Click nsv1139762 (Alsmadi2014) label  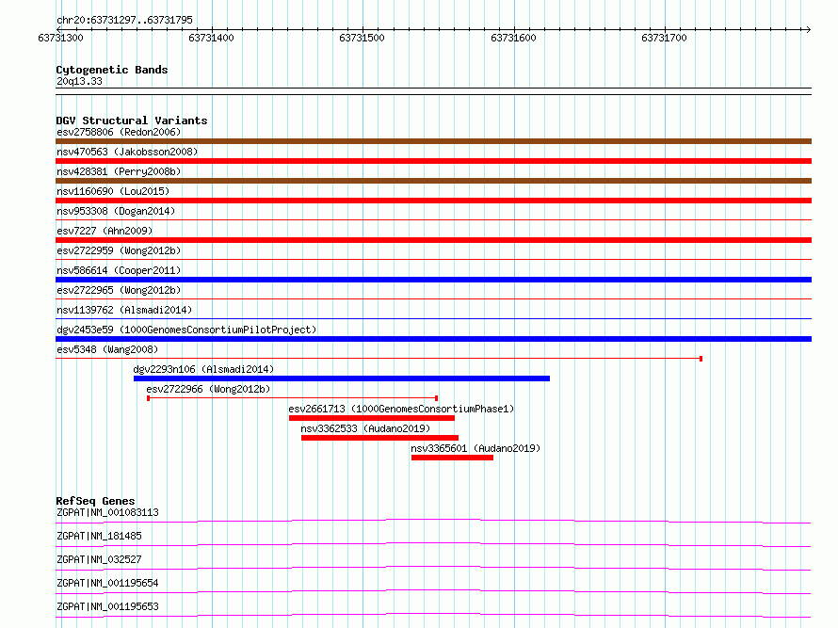coord(124,310)
